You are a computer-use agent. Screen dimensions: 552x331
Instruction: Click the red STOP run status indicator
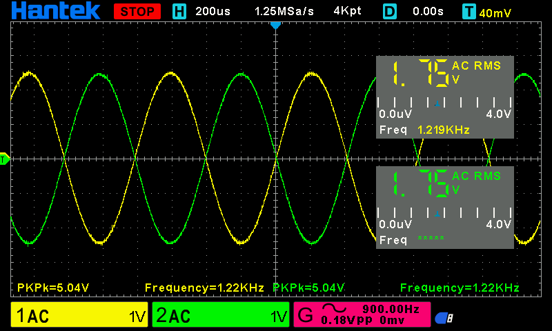137,11
